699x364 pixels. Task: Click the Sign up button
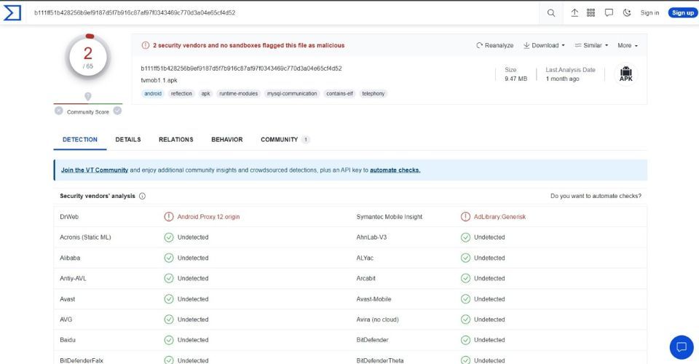tap(682, 13)
